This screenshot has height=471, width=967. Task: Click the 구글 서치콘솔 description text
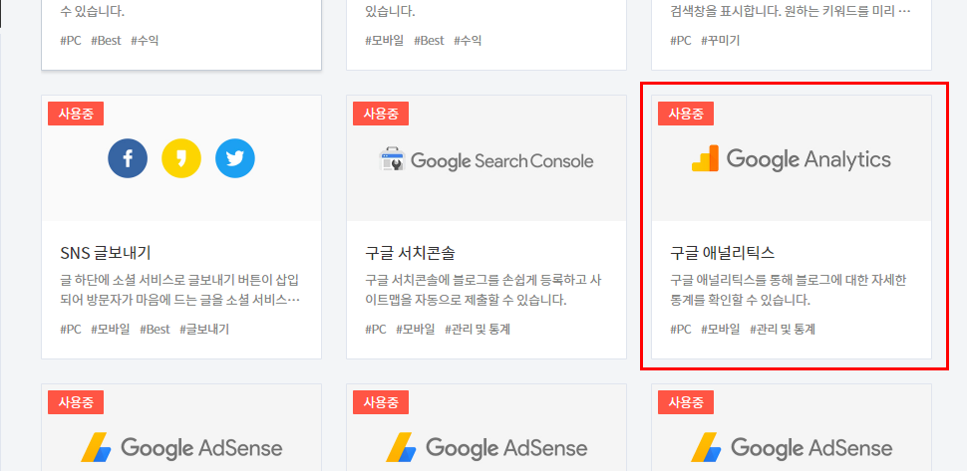coord(483,291)
